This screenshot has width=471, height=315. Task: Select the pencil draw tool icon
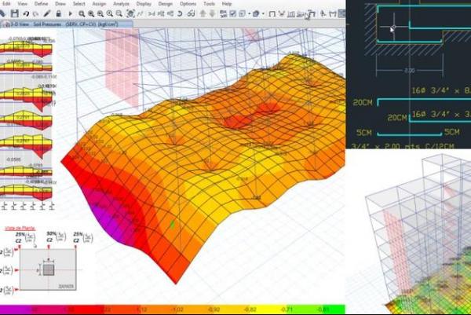[x=47, y=13]
